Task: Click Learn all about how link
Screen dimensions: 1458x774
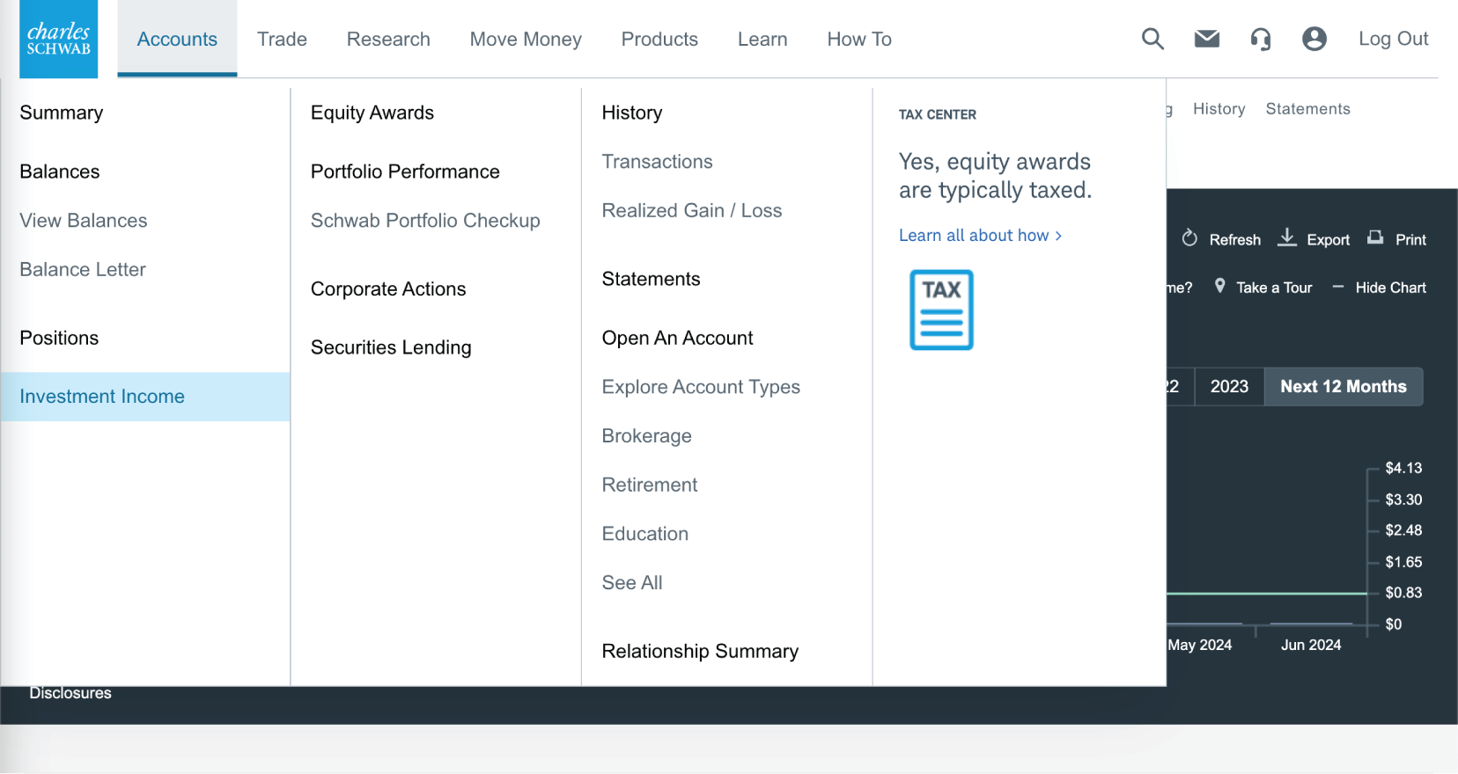Action: tap(980, 236)
